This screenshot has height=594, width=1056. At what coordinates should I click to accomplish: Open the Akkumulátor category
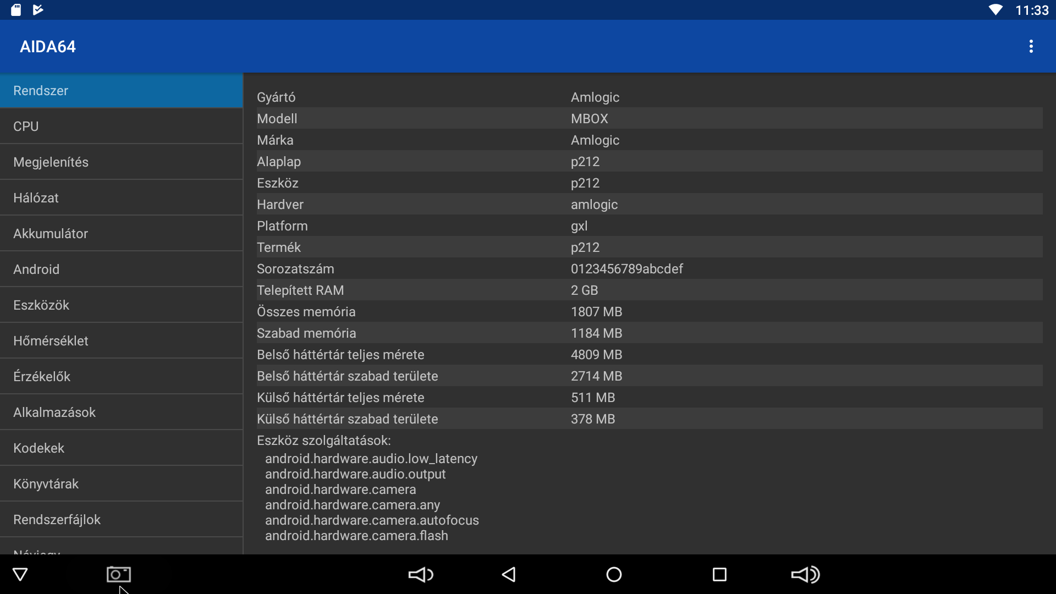tap(122, 234)
